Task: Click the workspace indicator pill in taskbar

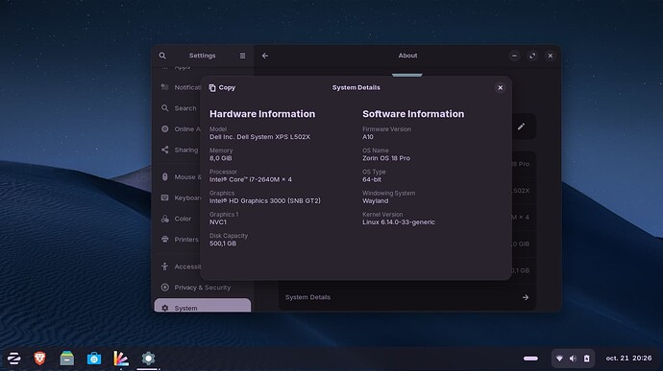Action: point(530,359)
